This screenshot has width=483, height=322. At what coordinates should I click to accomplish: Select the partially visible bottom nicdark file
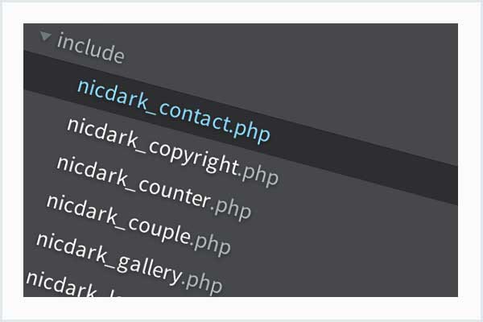pyautogui.click(x=72, y=286)
